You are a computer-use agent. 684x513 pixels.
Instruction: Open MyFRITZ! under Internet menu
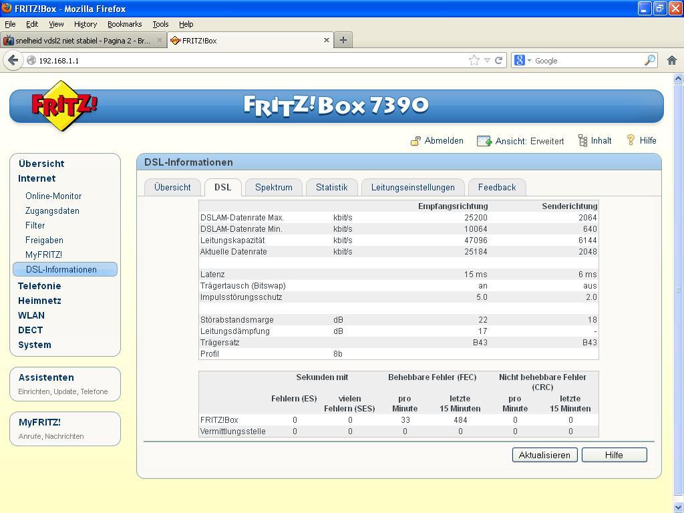click(43, 254)
